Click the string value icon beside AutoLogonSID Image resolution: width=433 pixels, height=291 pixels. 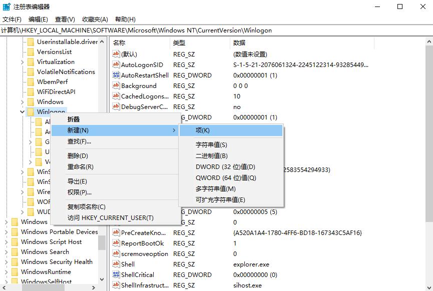116,65
